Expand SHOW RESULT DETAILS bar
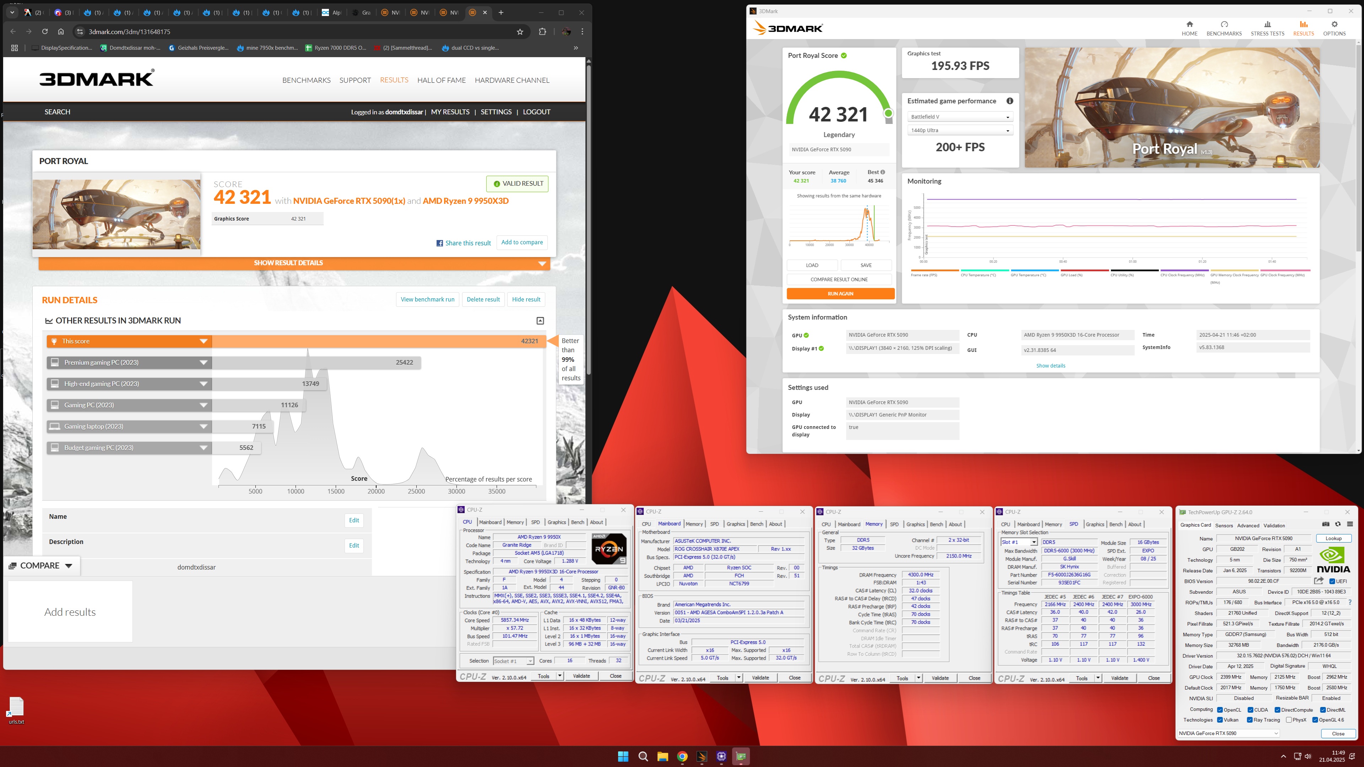 pos(294,263)
